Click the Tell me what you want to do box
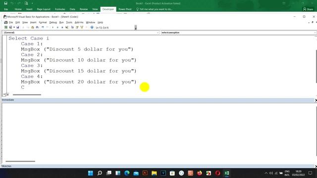This screenshot has width=317, height=178. pos(155,9)
